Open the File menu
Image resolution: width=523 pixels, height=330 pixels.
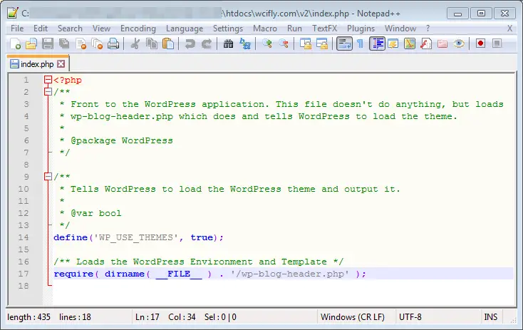[17, 29]
